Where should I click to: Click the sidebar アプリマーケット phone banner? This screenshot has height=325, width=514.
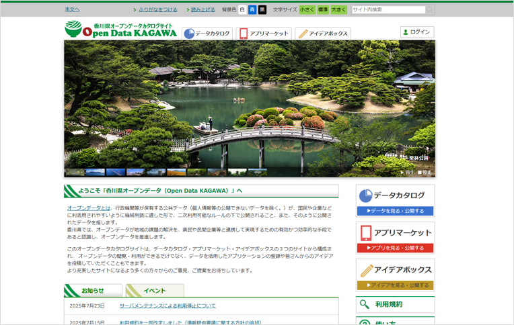tap(395, 238)
